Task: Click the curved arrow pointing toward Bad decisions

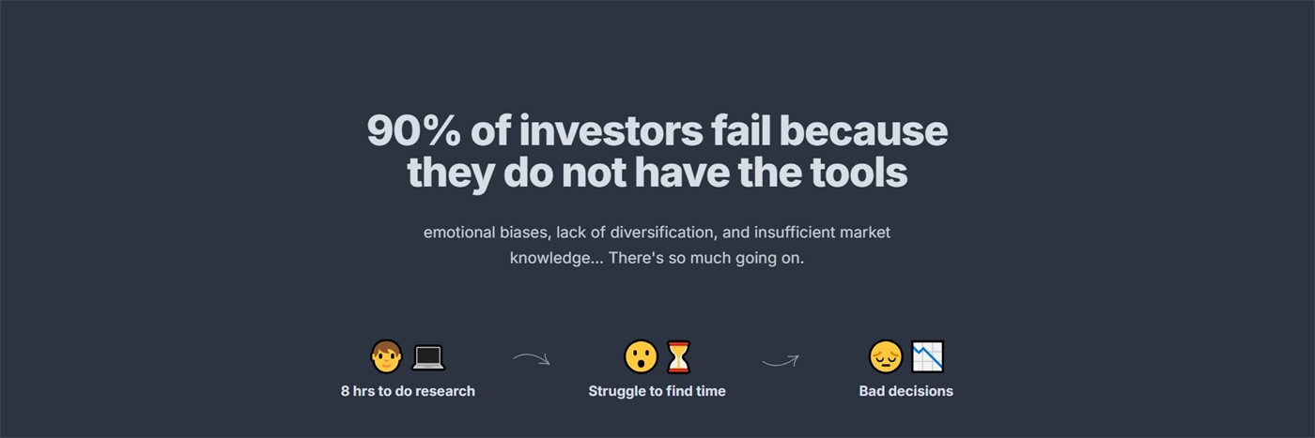Action: 781,360
